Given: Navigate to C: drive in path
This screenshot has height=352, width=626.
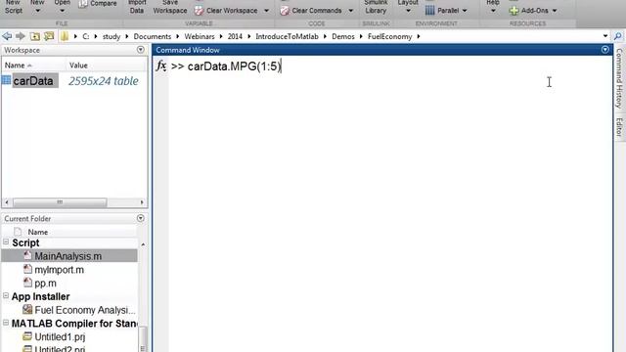Looking at the screenshot, I should point(85,37).
